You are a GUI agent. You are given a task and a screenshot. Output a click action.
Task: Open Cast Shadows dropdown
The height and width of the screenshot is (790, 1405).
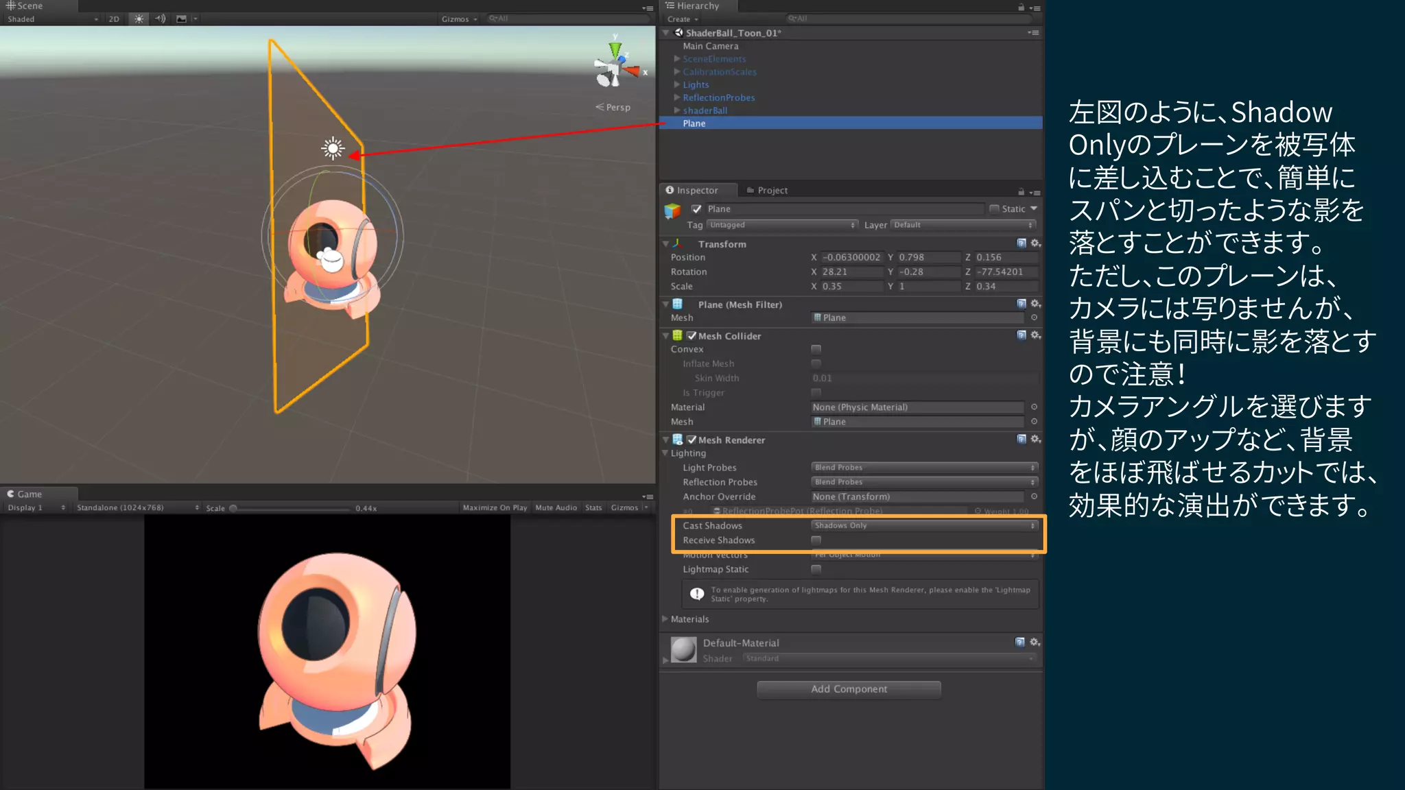click(923, 525)
